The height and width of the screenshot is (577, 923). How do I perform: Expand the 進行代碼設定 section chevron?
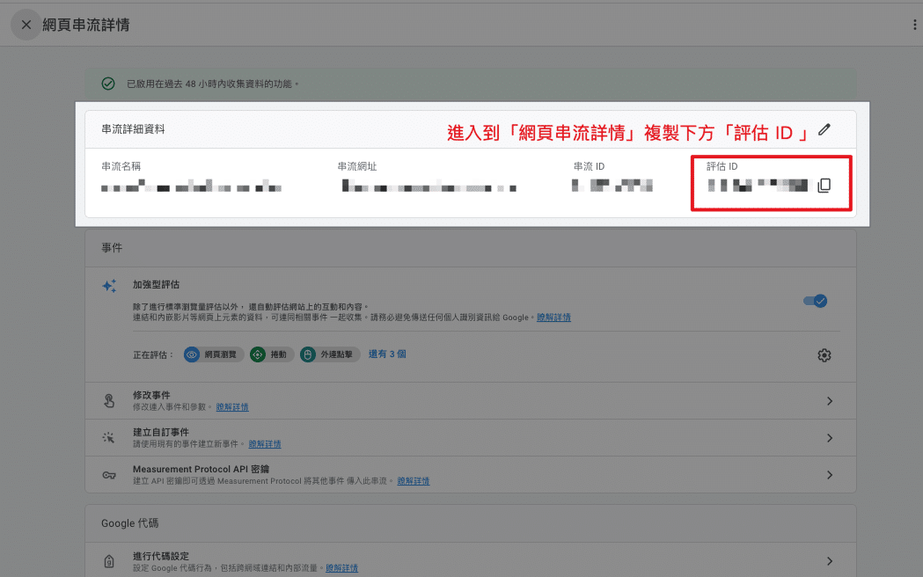pos(829,561)
